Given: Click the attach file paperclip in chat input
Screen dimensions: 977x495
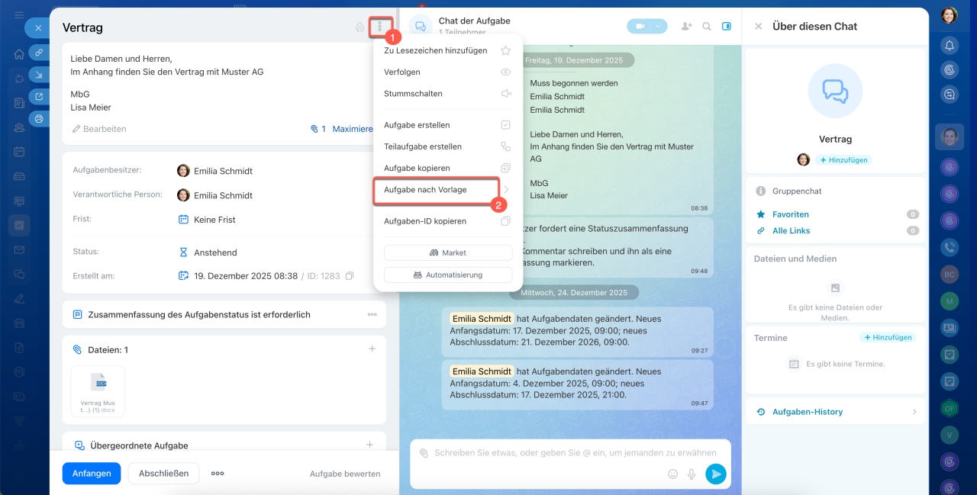Looking at the screenshot, I should pos(424,453).
